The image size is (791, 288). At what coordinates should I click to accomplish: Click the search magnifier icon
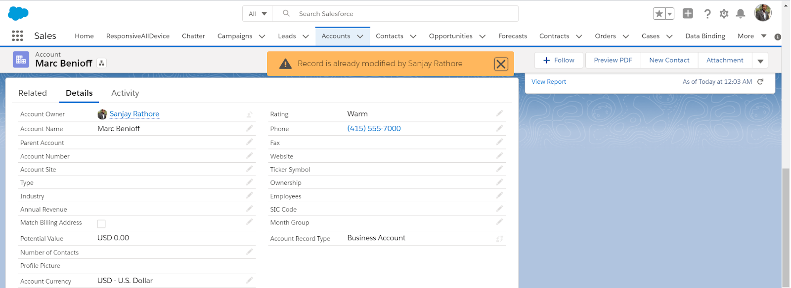click(286, 13)
